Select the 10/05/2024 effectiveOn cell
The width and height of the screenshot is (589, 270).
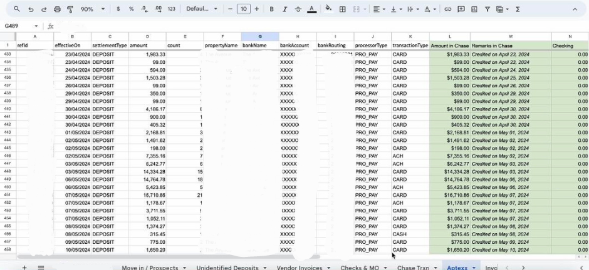72,250
